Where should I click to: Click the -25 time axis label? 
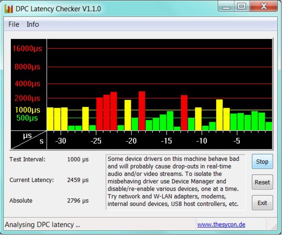[96, 141]
